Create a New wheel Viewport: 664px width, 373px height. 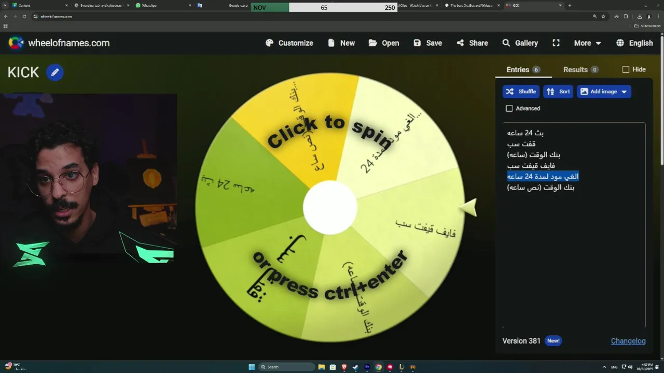pos(341,43)
